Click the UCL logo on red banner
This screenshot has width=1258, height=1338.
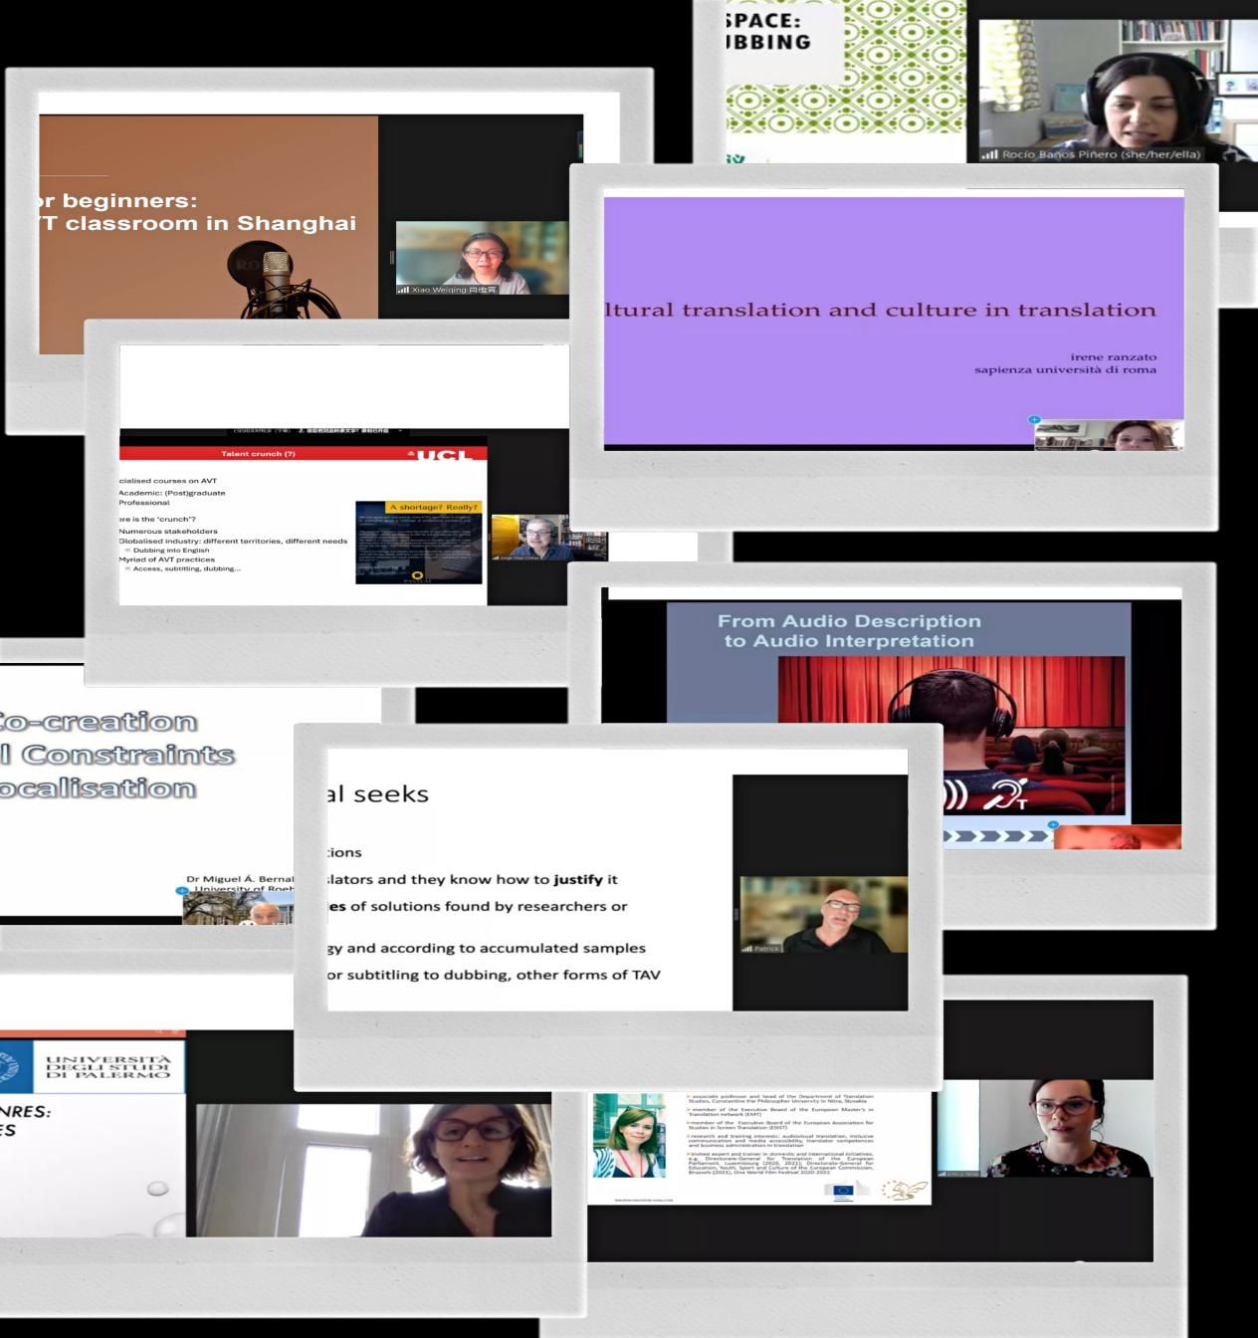(x=449, y=454)
